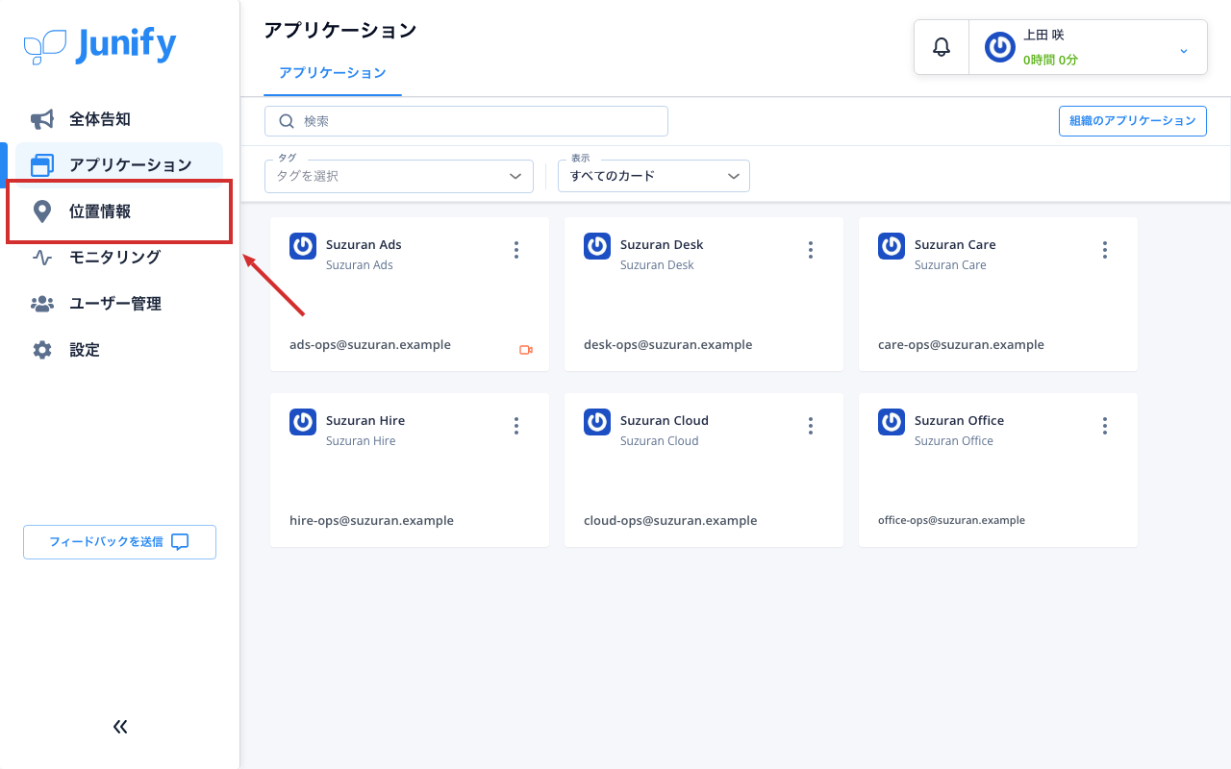Click the フィードバックを送信 button
1231x769 pixels.
click(119, 542)
